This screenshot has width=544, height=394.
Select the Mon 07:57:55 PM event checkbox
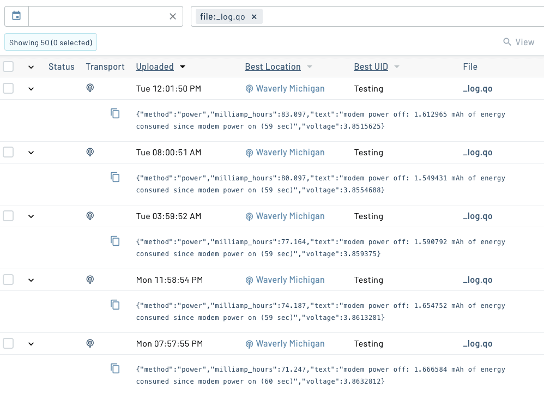tap(8, 343)
